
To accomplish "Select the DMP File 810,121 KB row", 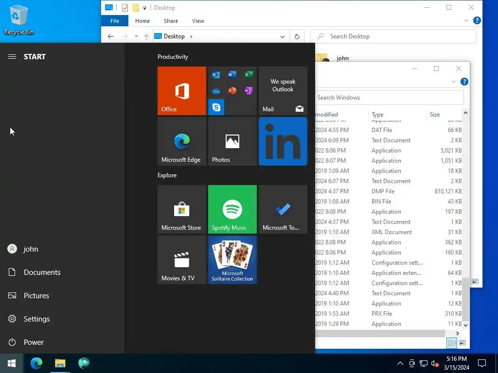I will [389, 191].
